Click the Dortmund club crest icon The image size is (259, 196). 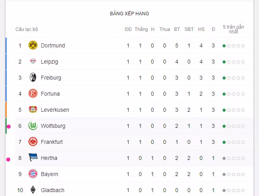click(33, 45)
